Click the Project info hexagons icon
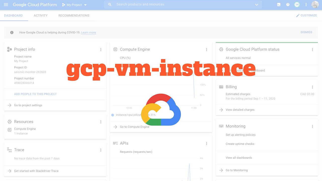 10,49
